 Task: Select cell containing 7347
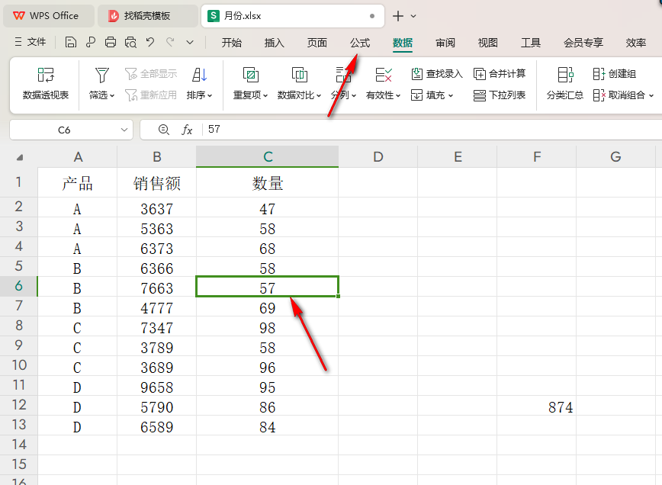coord(156,328)
